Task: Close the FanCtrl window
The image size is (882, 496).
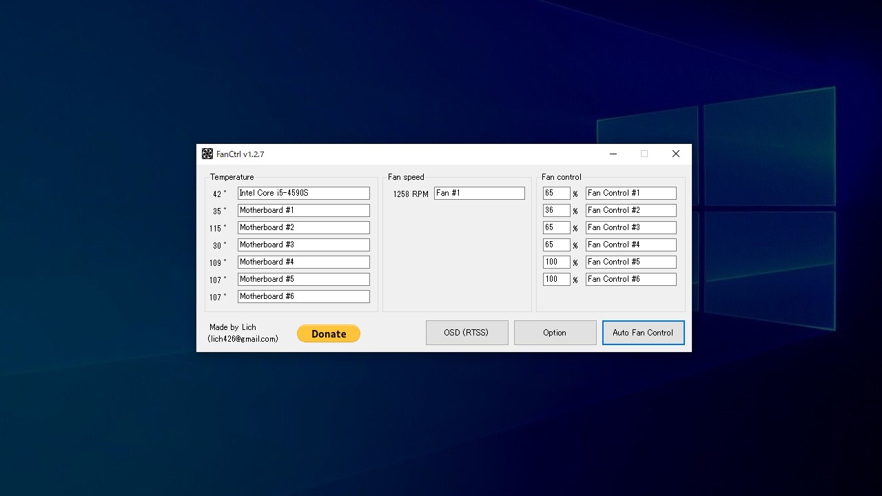Action: (676, 154)
